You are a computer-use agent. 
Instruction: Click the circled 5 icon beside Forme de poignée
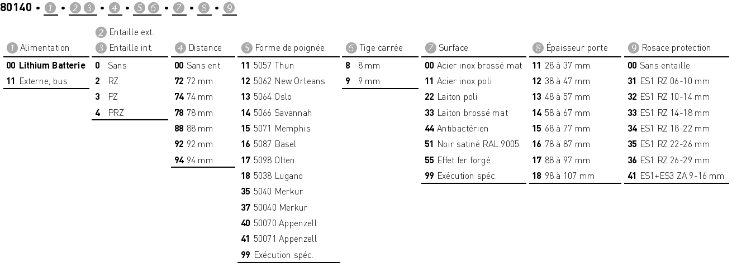click(x=247, y=48)
